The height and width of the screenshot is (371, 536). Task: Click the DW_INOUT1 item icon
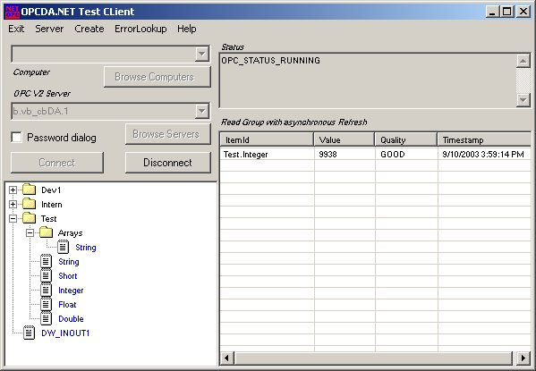click(29, 333)
